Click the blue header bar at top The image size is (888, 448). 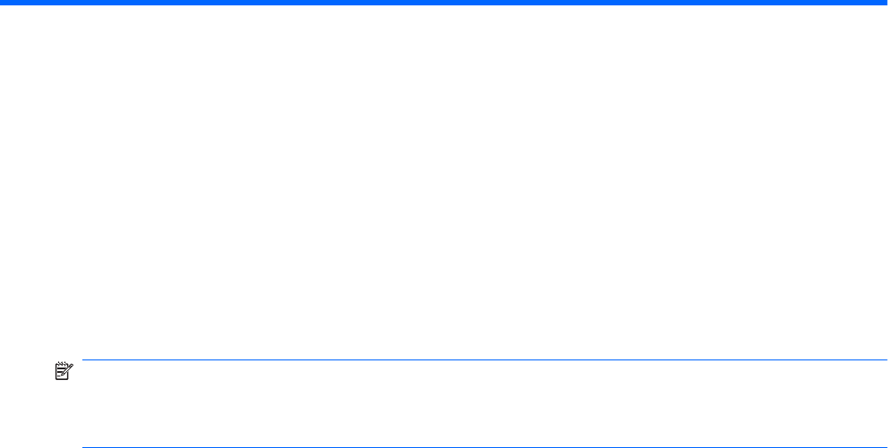pos(444,3)
